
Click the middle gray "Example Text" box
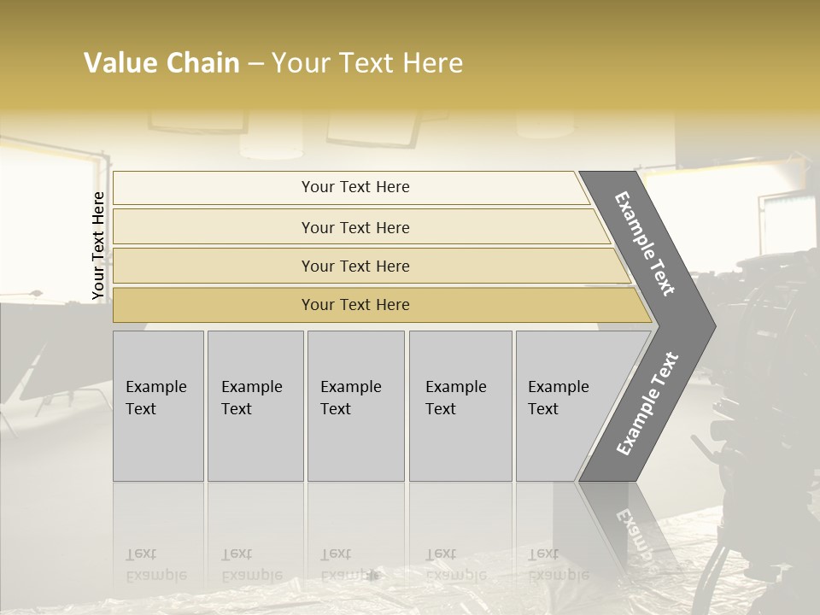(355, 405)
